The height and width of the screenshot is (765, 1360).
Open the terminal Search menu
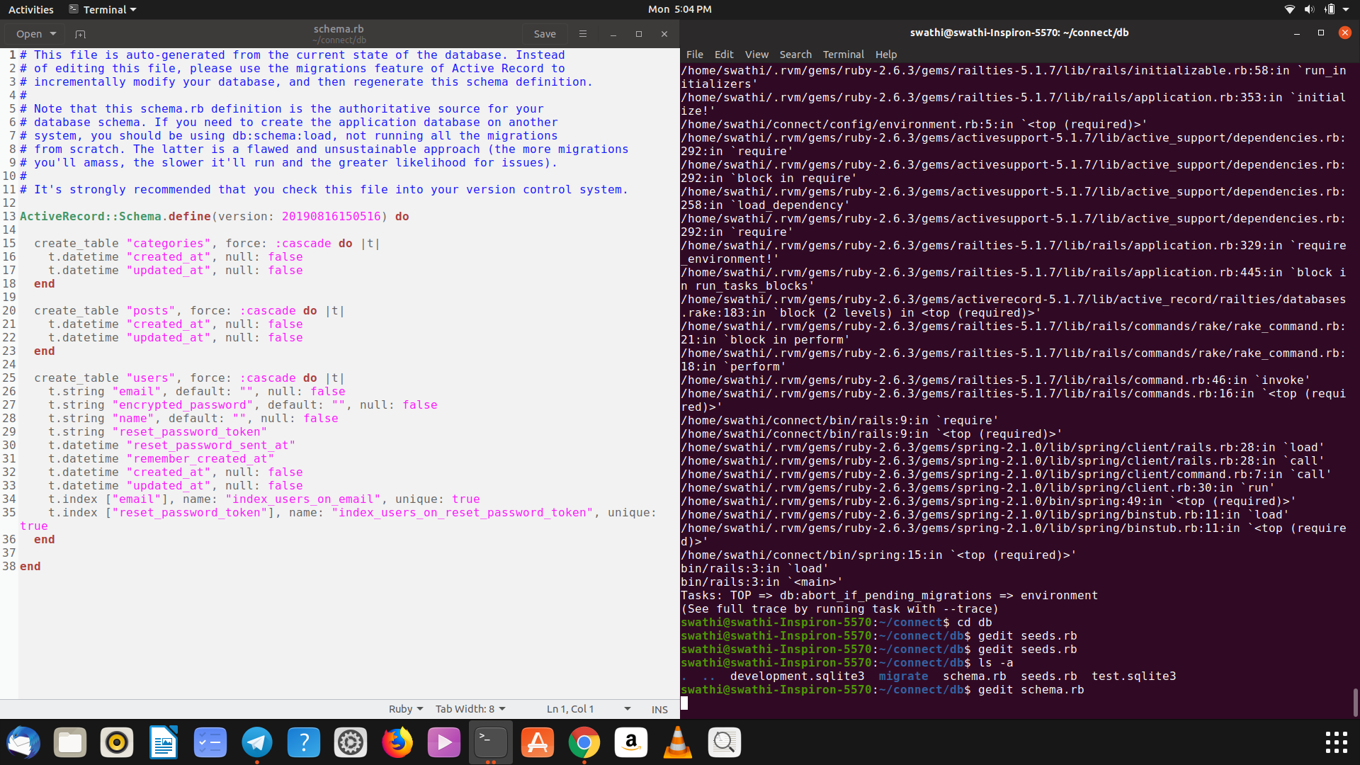[x=795, y=55]
